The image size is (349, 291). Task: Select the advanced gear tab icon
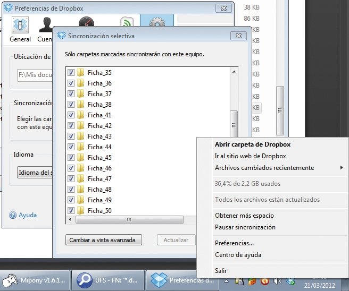click(157, 22)
